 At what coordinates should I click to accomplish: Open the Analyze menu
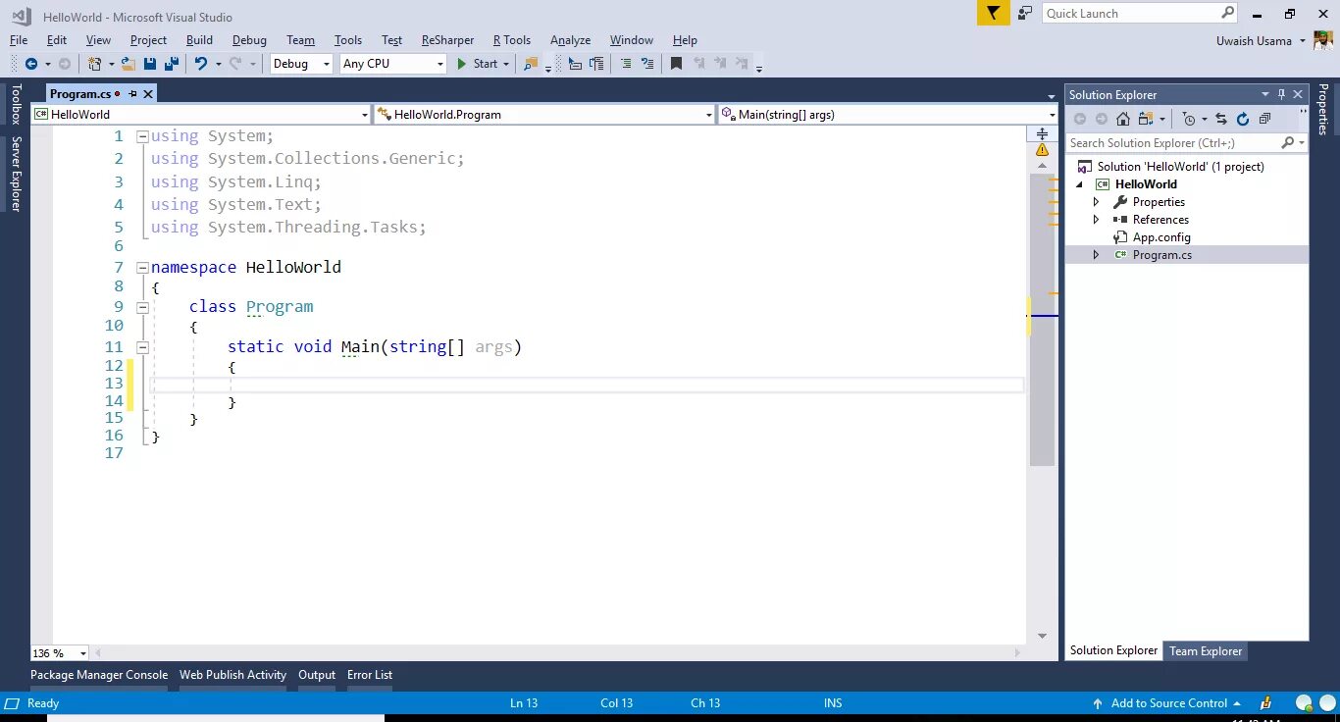coord(570,40)
